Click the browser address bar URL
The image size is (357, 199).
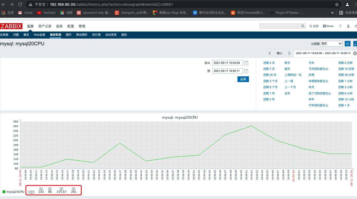pos(112,4)
